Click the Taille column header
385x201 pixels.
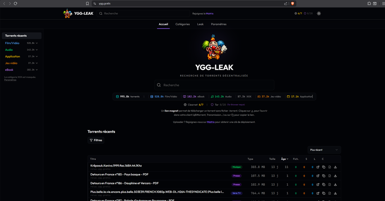click(x=272, y=159)
